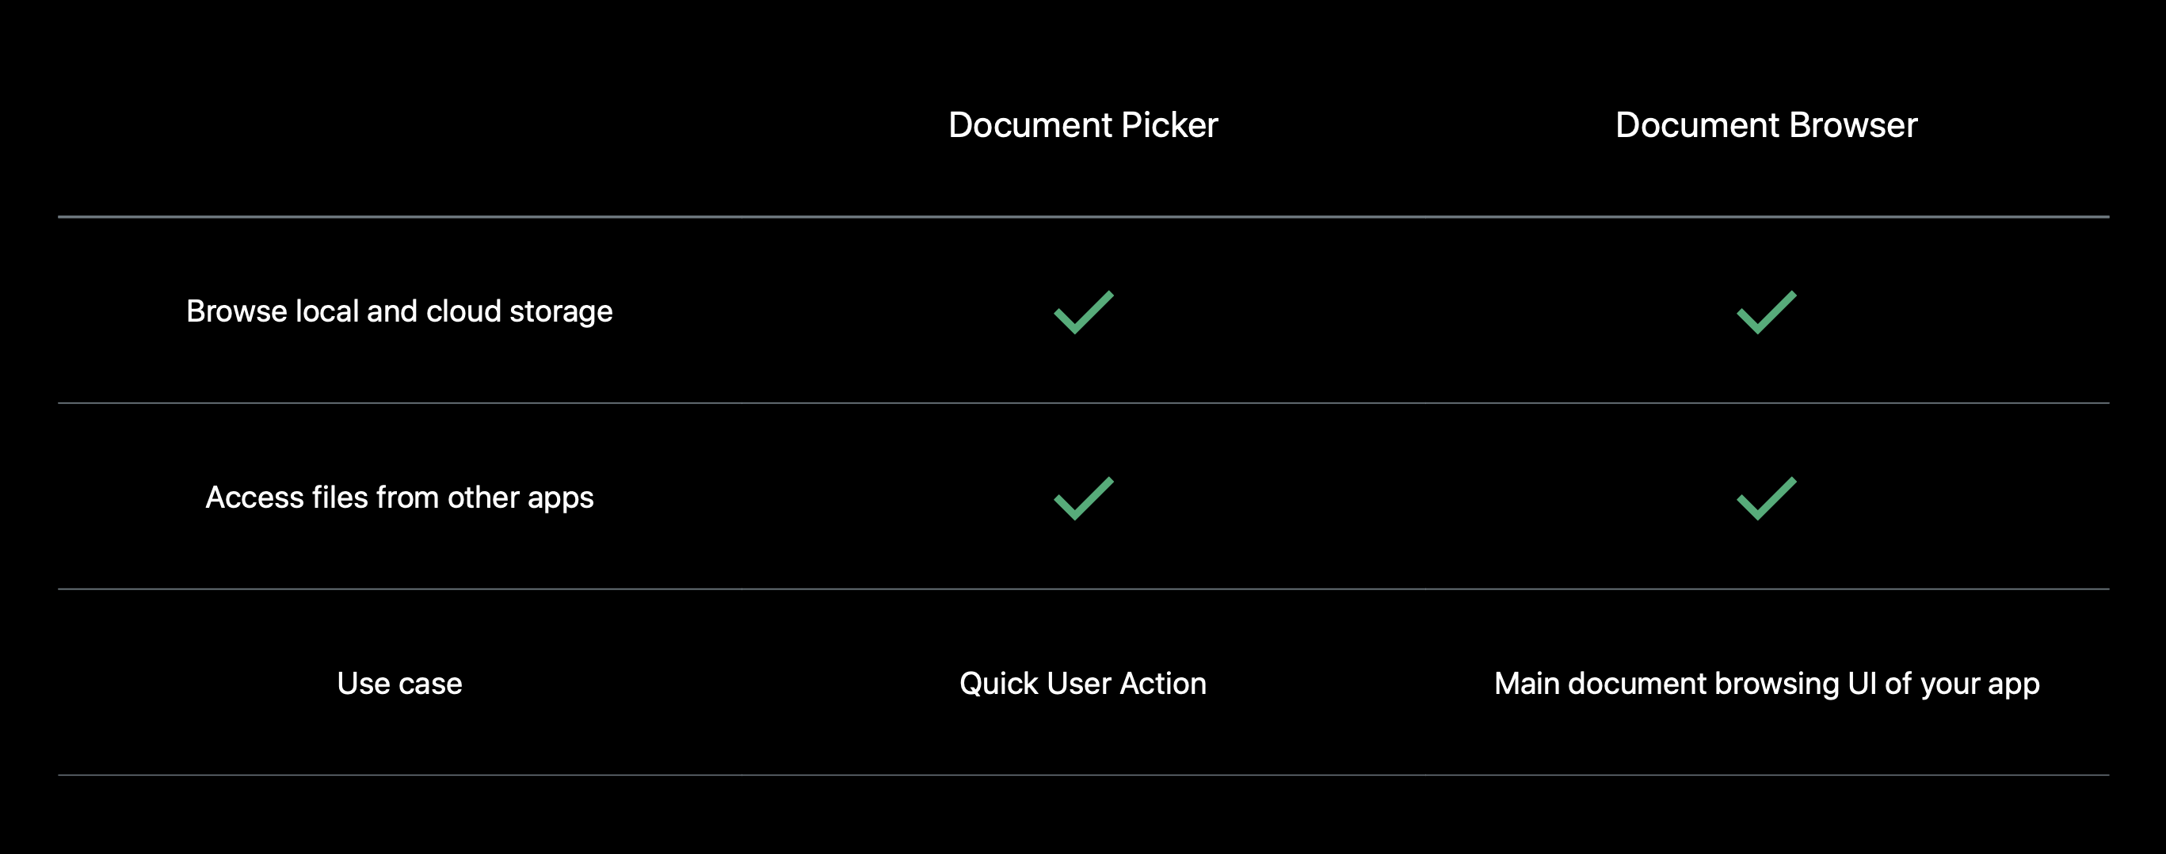
Task: Click Document Browser checkmark for browse storage
Action: (x=1766, y=312)
